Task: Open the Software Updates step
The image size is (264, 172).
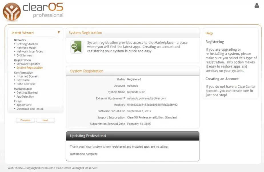Action: [28, 64]
